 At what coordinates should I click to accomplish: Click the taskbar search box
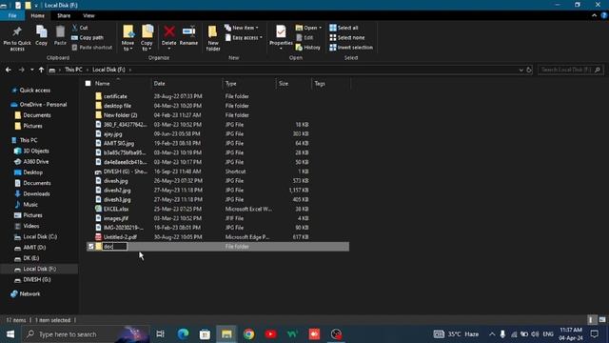[x=86, y=334]
